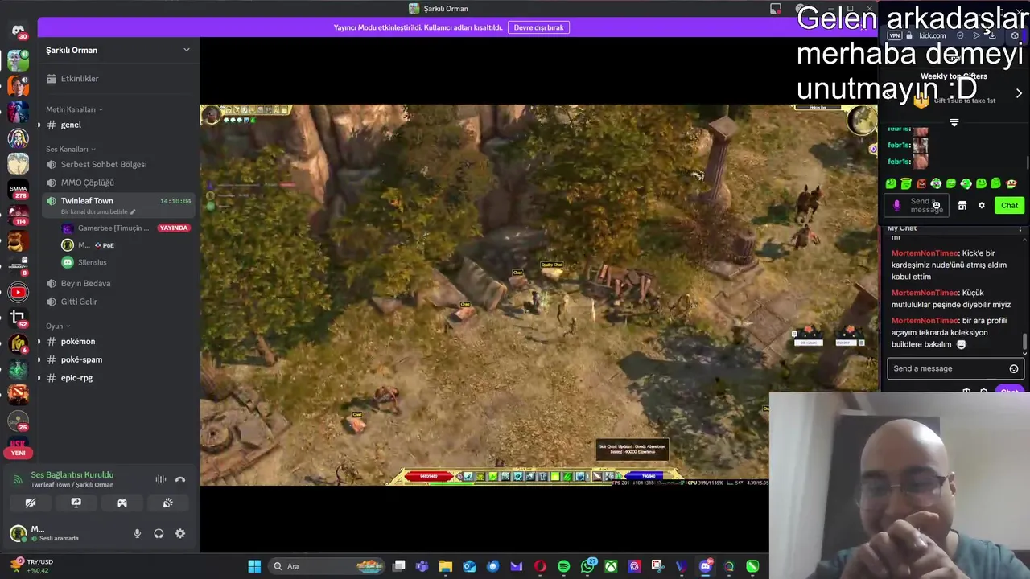Click the YAYINDA live badge
The width and height of the screenshot is (1030, 579).
pyautogui.click(x=174, y=228)
